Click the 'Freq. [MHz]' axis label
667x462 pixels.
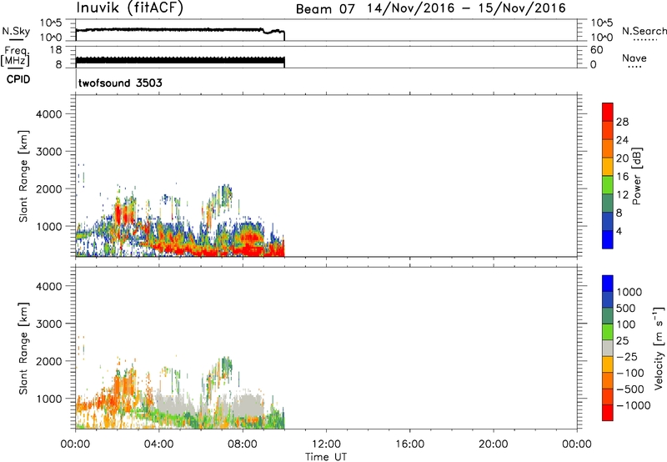point(15,56)
